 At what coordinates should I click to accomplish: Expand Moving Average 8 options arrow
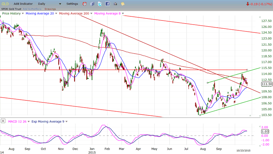click(x=123, y=14)
